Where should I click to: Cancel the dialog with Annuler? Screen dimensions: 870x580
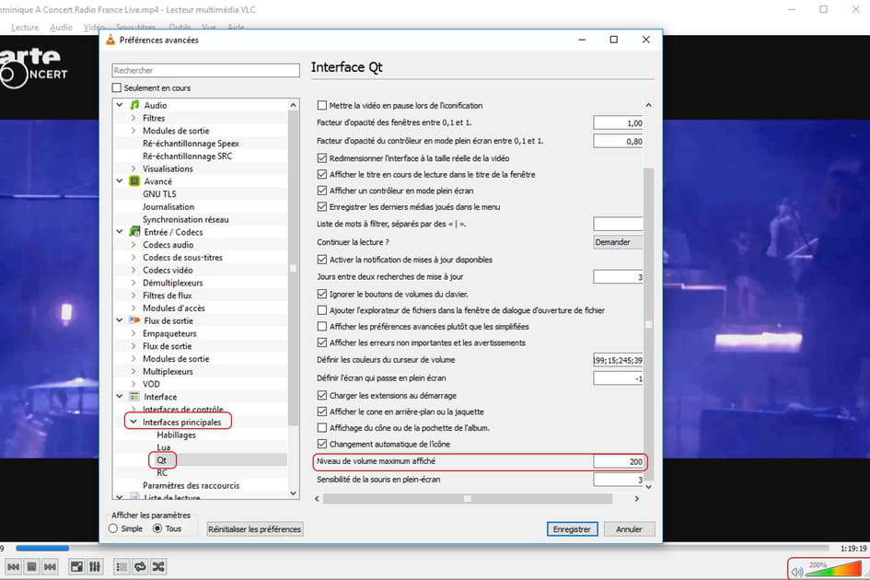click(x=629, y=529)
